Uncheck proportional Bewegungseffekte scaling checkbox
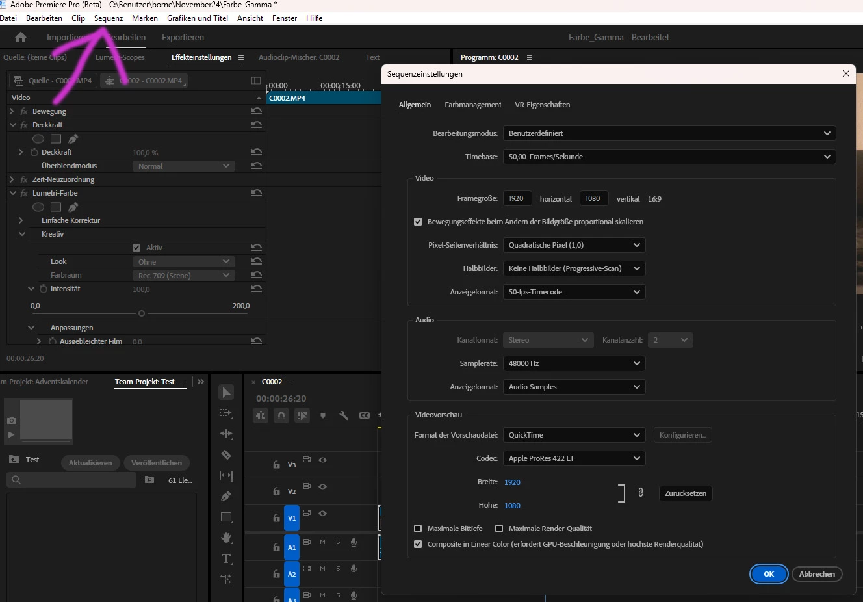Screen dimensions: 863x602 click(418, 222)
